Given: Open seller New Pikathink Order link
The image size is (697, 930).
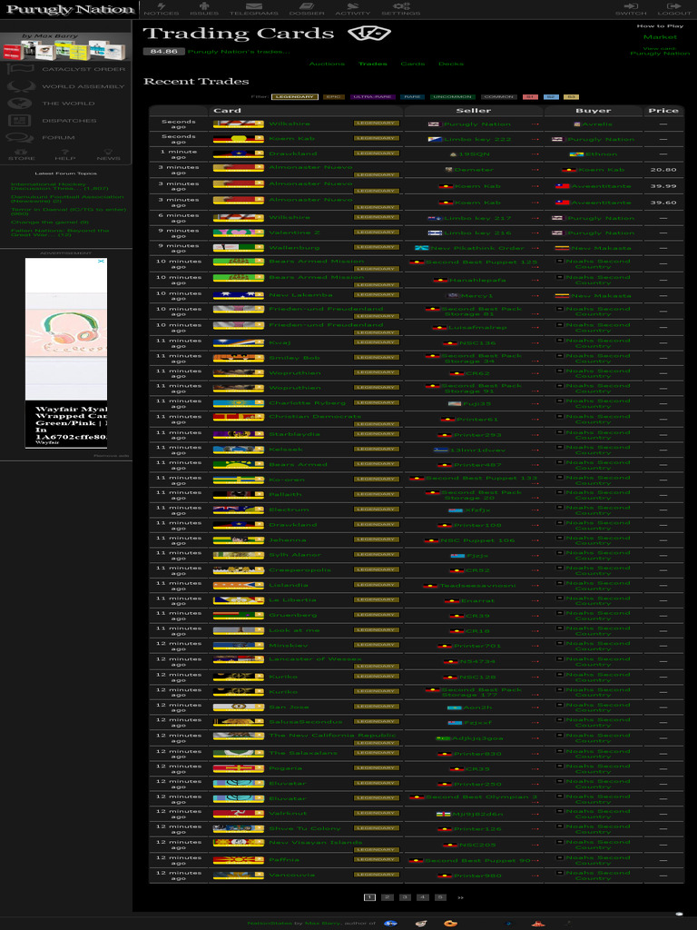Looking at the screenshot, I should tap(477, 248).
